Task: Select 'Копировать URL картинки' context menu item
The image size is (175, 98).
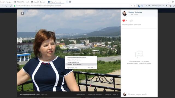Action: [81, 64]
